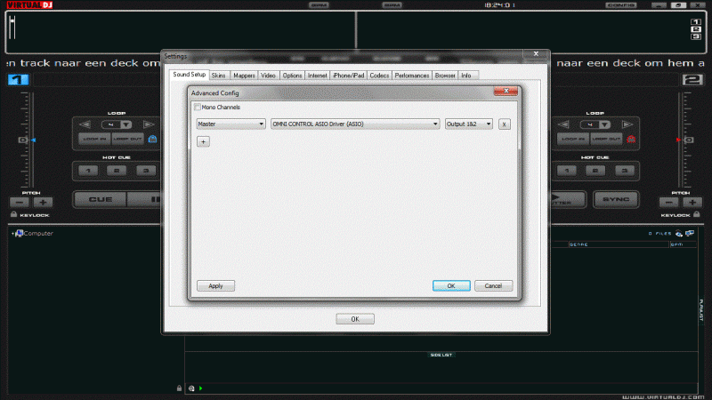Screen dimensions: 712x400
Task: Double the right deck loop length
Action: pyautogui.click(x=627, y=124)
